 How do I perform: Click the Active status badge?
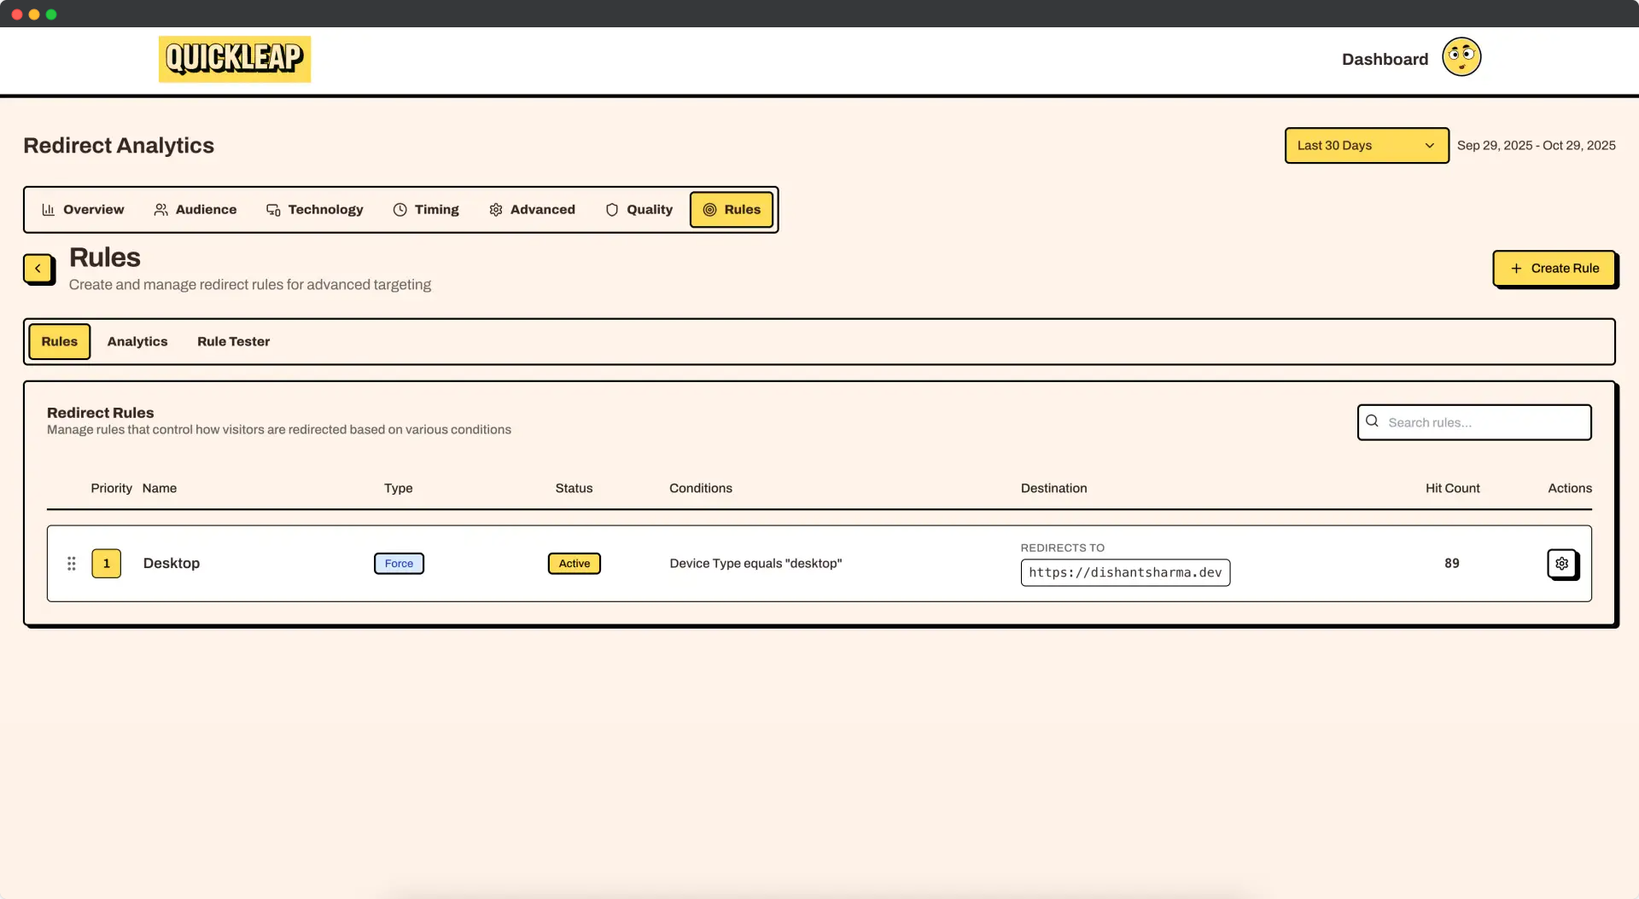point(574,563)
